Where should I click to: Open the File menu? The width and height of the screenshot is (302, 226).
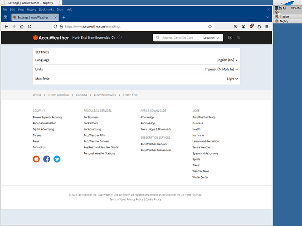coord(5,9)
